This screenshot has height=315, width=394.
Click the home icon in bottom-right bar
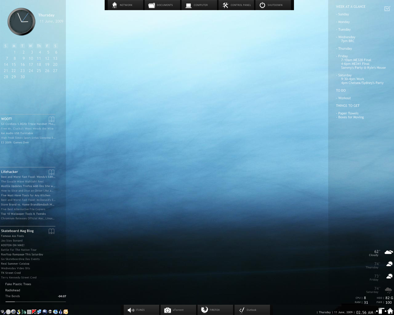click(390, 311)
